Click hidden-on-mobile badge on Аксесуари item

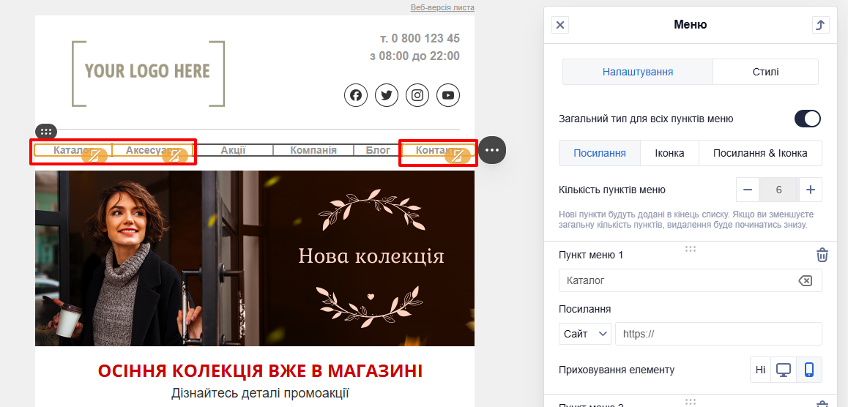175,156
